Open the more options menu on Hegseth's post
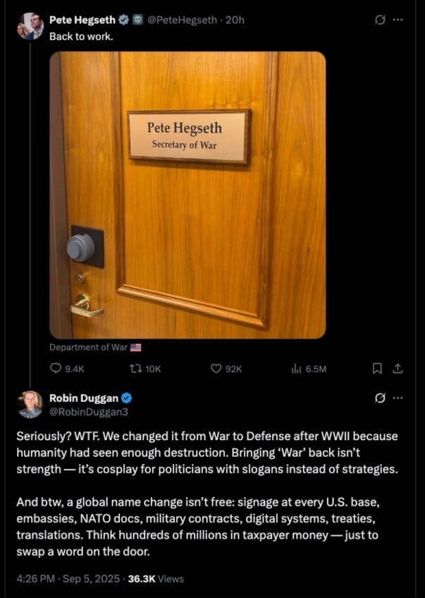Viewport: 425px width, 598px height. (398, 20)
